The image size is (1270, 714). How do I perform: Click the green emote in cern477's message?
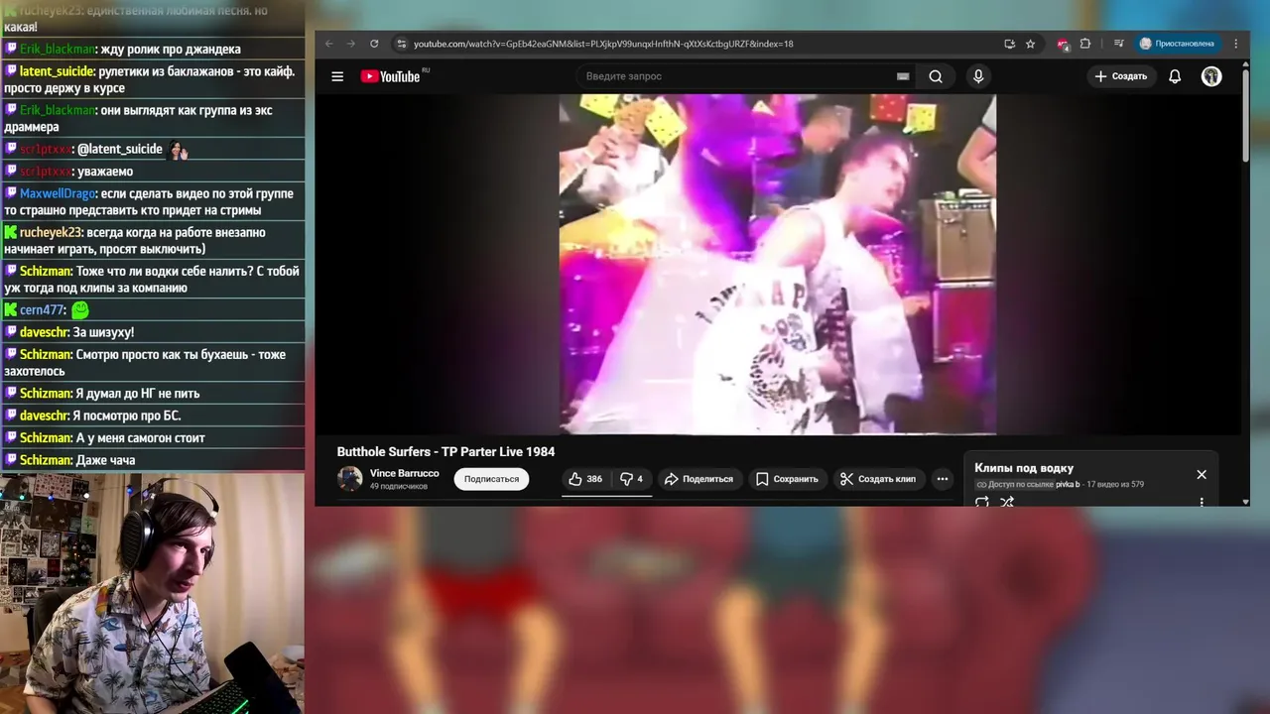tap(79, 310)
